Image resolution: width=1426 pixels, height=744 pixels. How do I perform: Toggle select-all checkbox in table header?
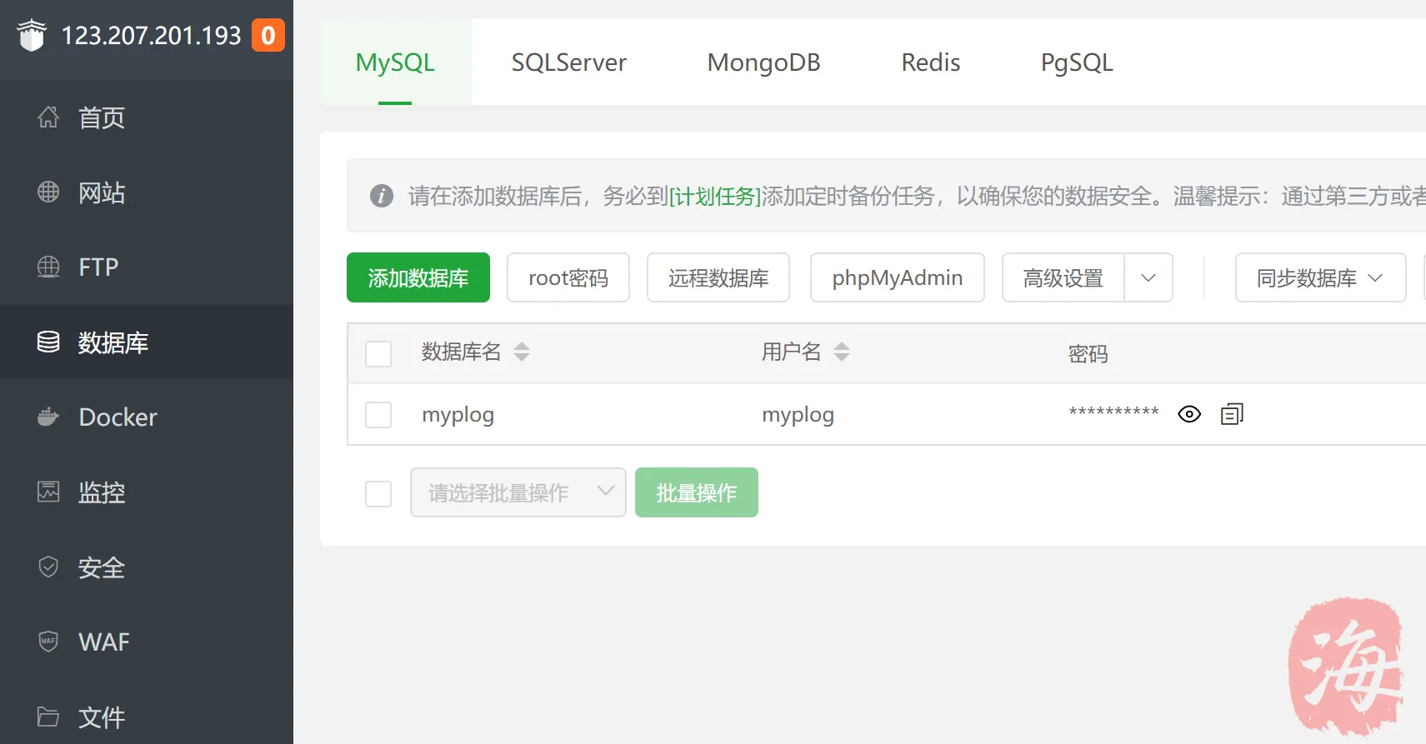[378, 353]
